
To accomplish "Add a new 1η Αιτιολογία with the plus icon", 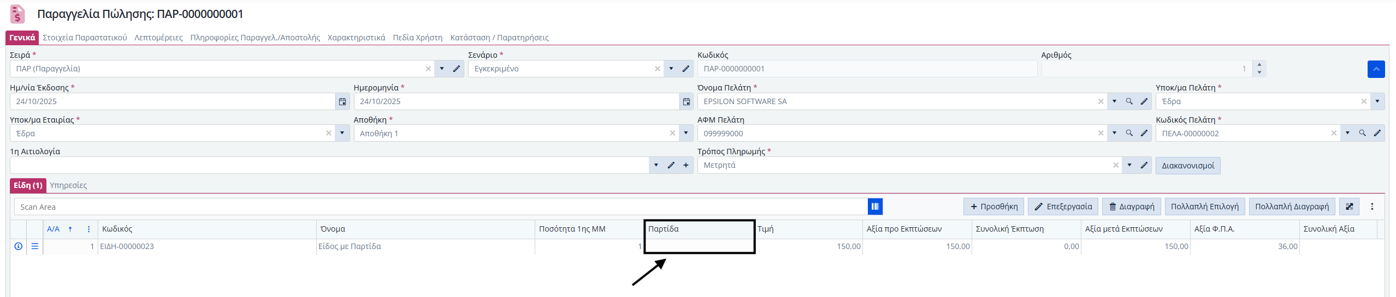I will click(x=685, y=165).
